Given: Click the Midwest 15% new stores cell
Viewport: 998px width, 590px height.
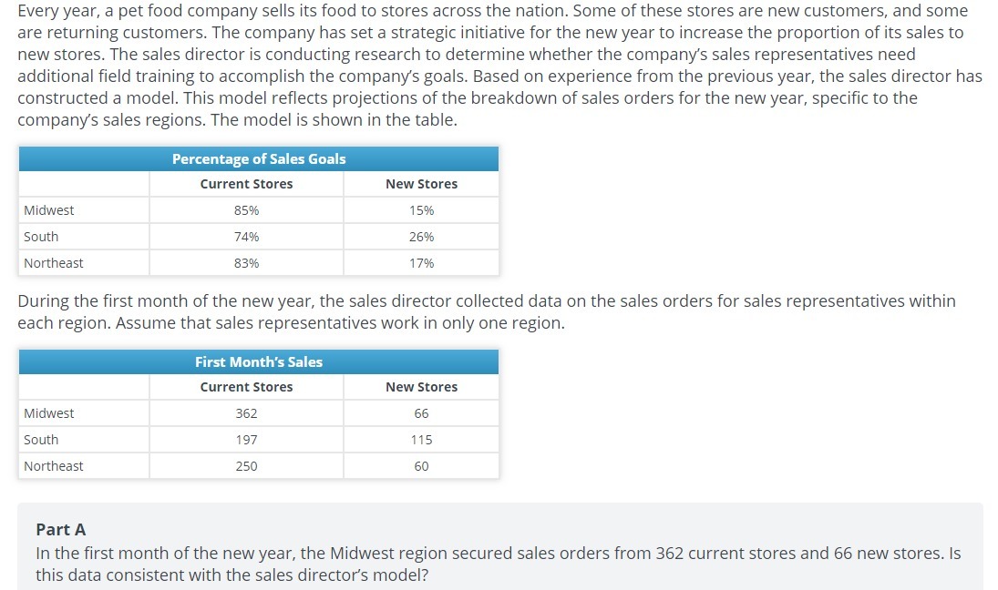Looking at the screenshot, I should pyautogui.click(x=421, y=210).
